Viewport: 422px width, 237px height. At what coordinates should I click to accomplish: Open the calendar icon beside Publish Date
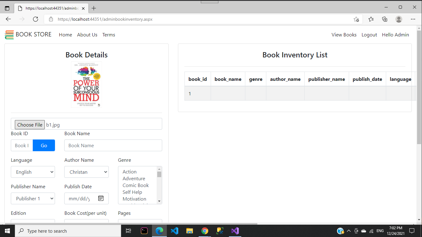(x=101, y=198)
